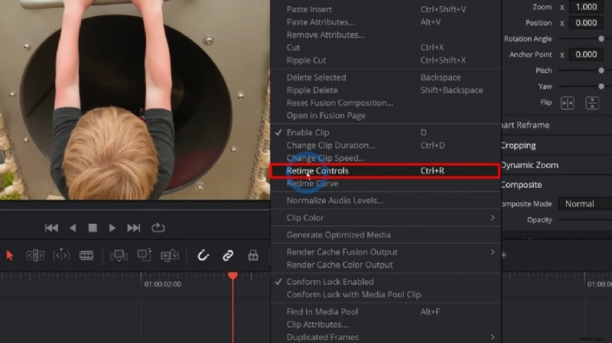
Task: Click the timeline playhead marker
Action: pos(233,276)
